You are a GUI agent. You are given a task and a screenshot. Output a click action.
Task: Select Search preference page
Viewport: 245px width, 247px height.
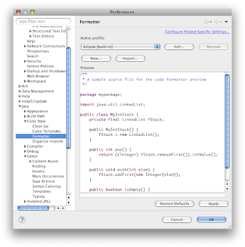33,56
